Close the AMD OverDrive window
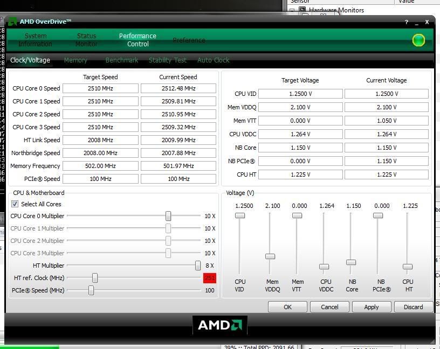 (x=427, y=22)
